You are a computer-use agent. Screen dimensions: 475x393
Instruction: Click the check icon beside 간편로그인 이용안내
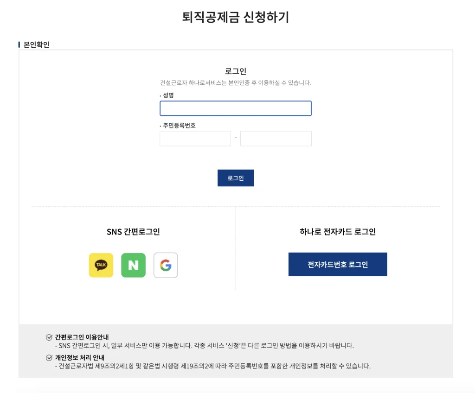click(49, 337)
